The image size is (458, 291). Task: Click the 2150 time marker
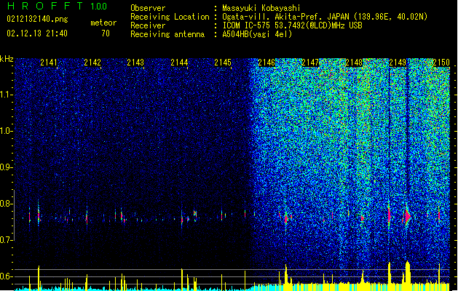(441, 63)
